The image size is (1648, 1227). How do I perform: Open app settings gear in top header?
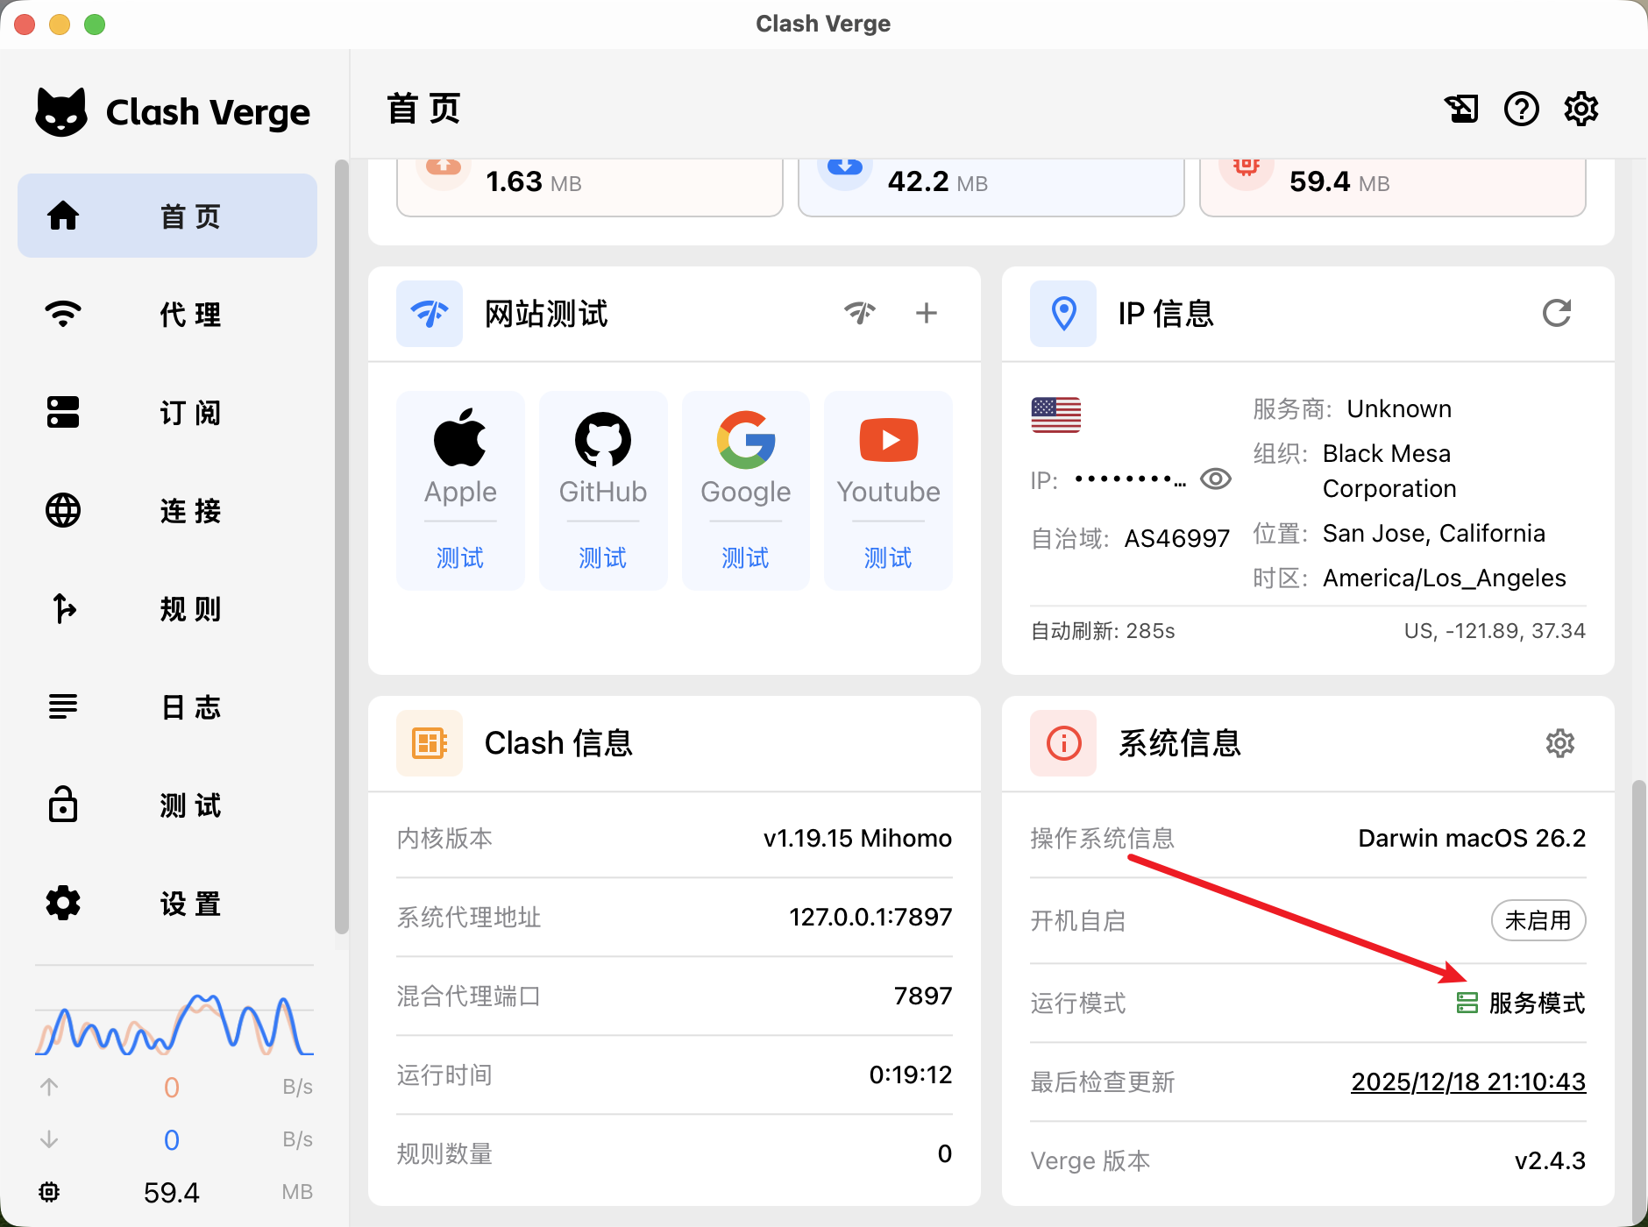[1581, 110]
